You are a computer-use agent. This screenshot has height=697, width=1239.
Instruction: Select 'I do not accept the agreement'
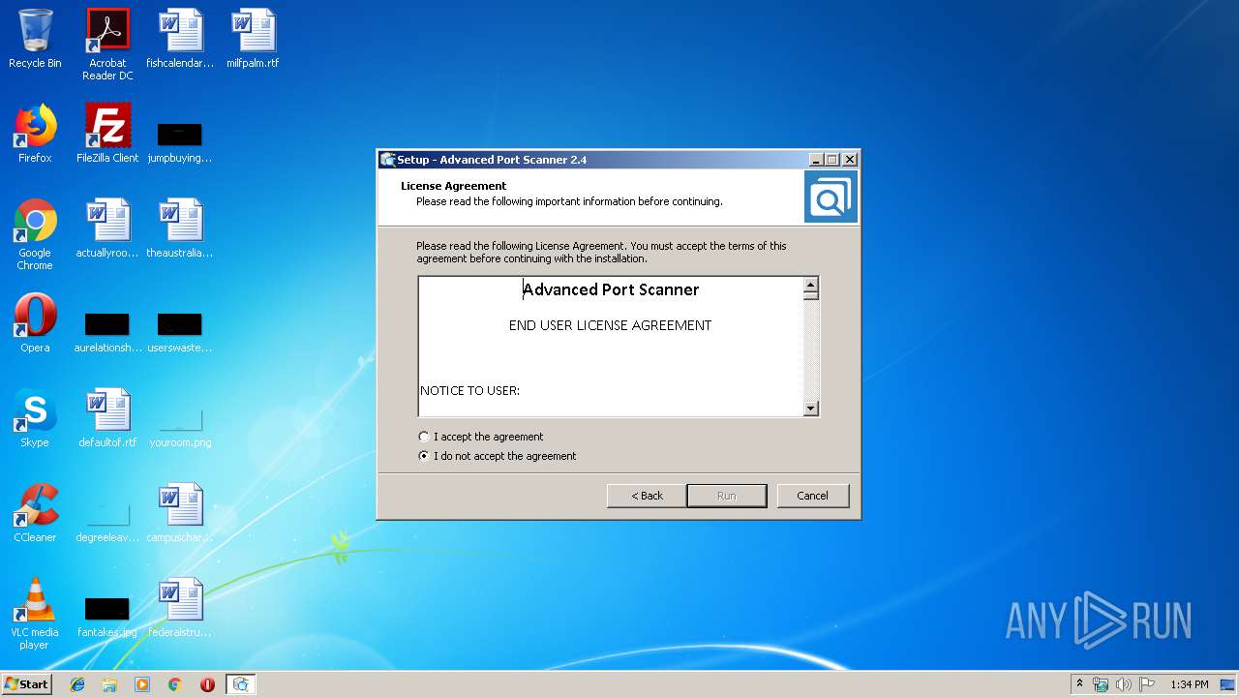coord(497,456)
